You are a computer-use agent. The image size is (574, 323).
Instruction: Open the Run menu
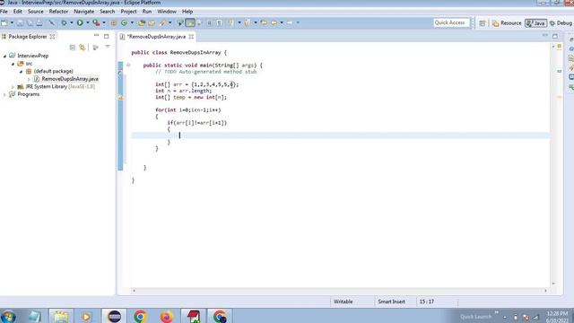coord(147,12)
